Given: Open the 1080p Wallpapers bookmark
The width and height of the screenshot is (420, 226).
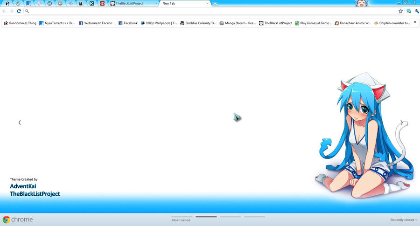Looking at the screenshot, I should pos(159,23).
